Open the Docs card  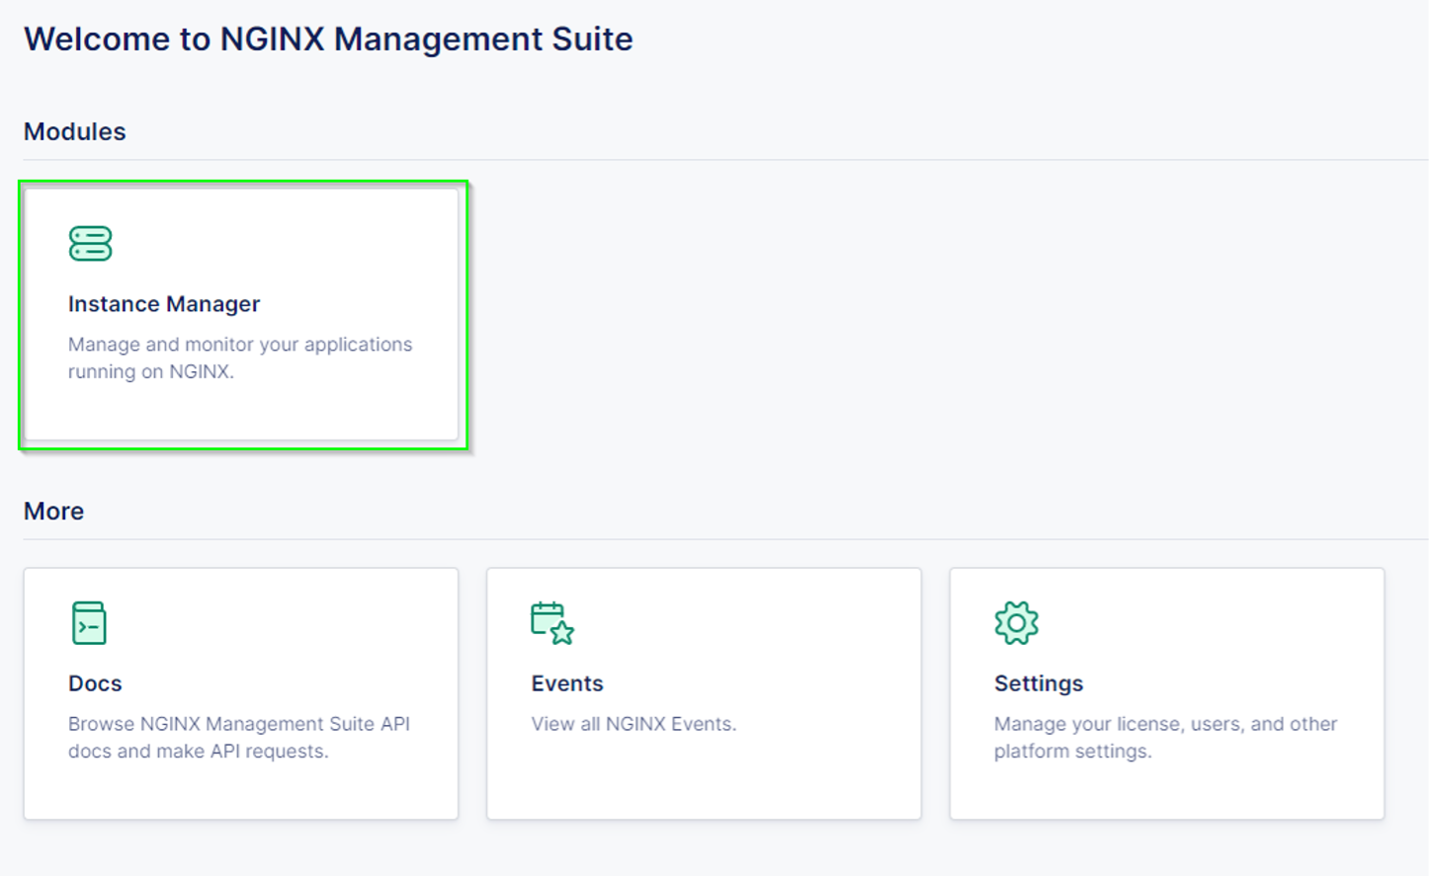(x=241, y=693)
